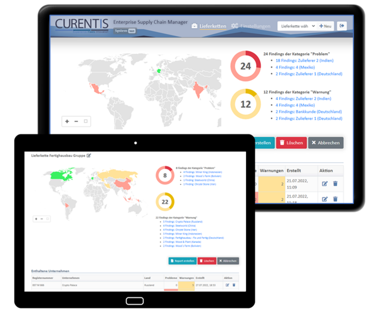
Task: Edit the Crypto Palace table row
Action: [x=227, y=285]
